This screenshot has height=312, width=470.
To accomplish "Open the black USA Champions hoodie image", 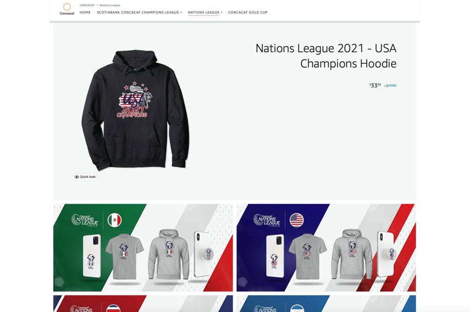I will point(135,110).
